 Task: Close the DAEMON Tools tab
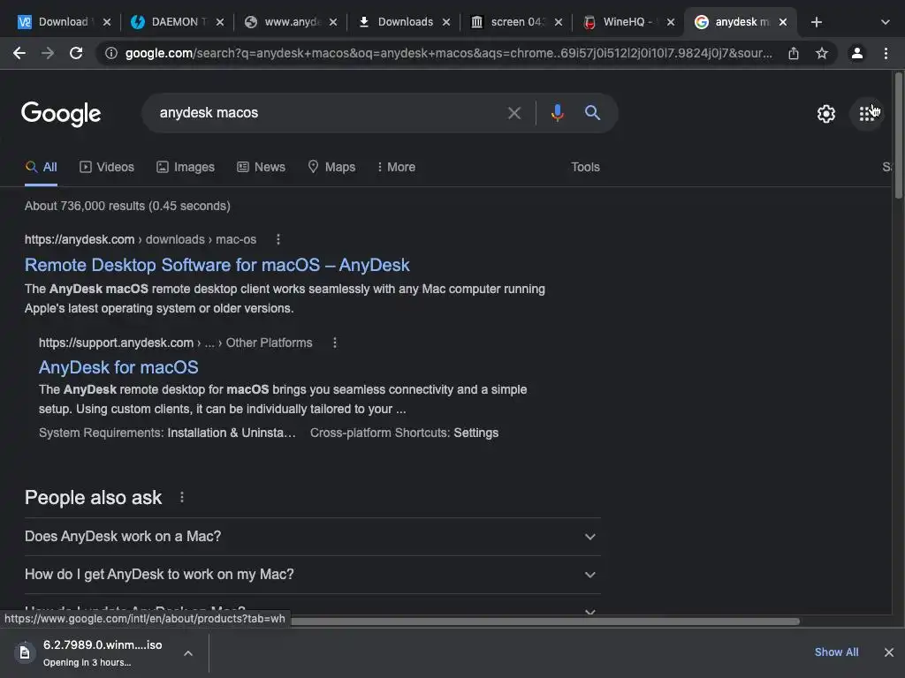220,22
